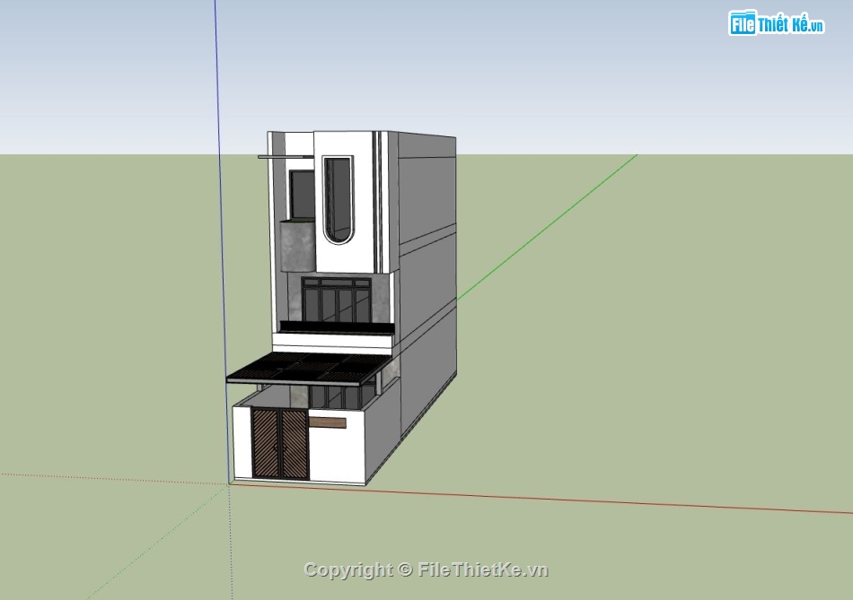Select the brown slatted front gate door
This screenshot has width=853, height=600.
(280, 444)
